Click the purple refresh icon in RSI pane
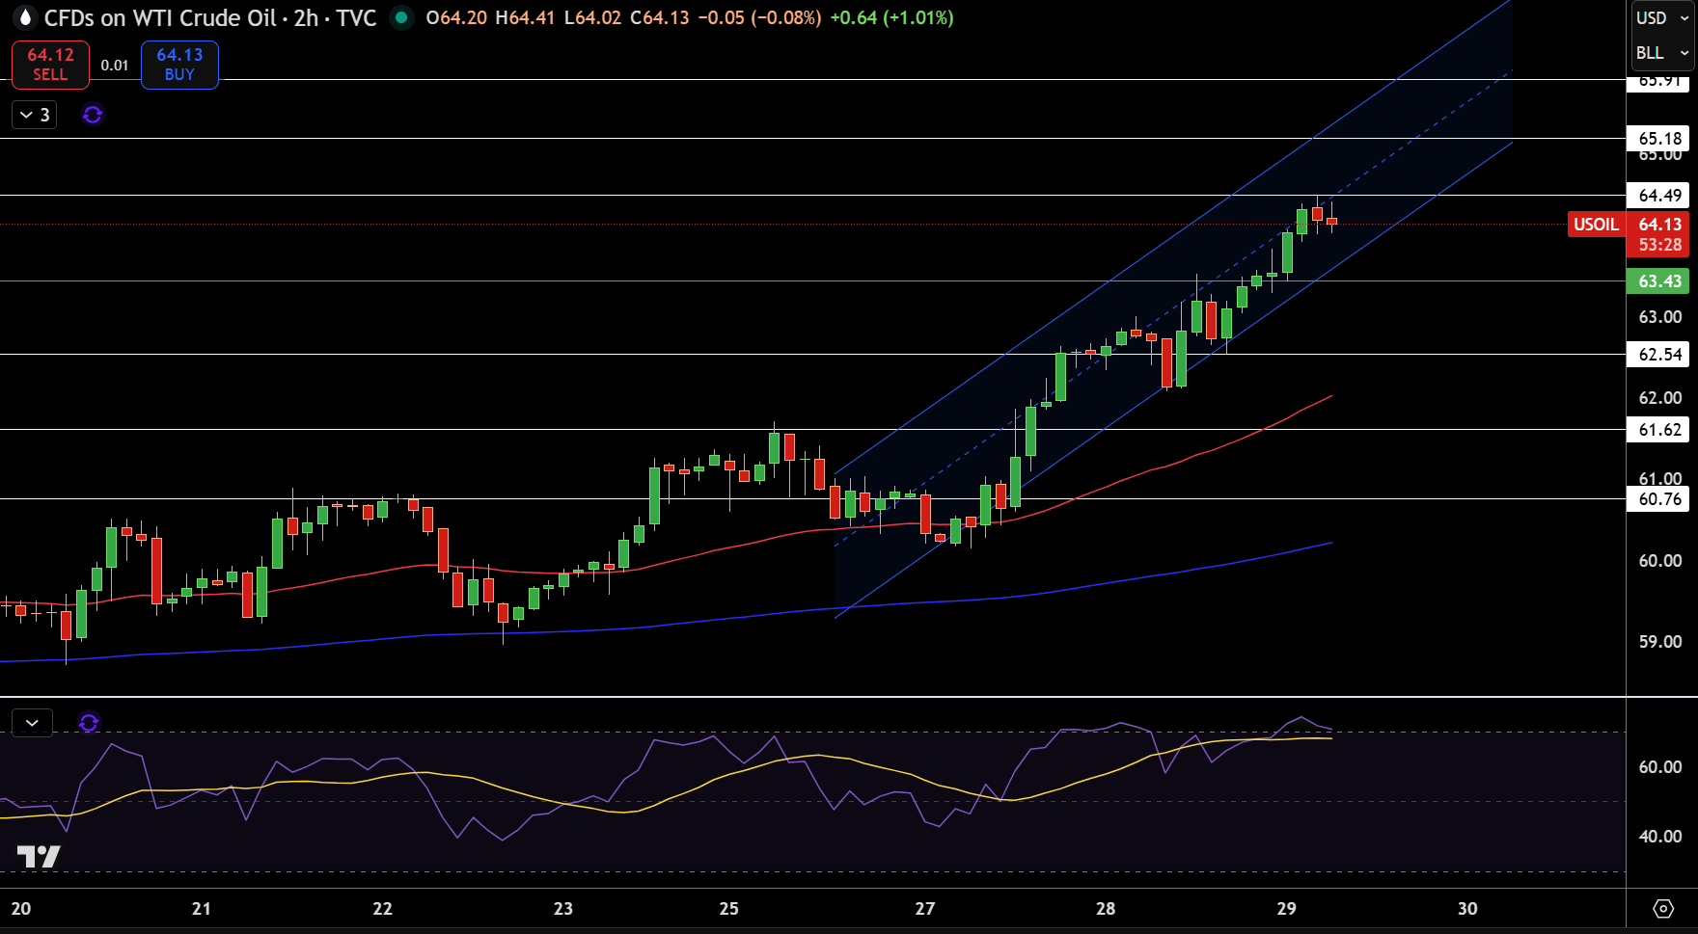 pos(89,722)
